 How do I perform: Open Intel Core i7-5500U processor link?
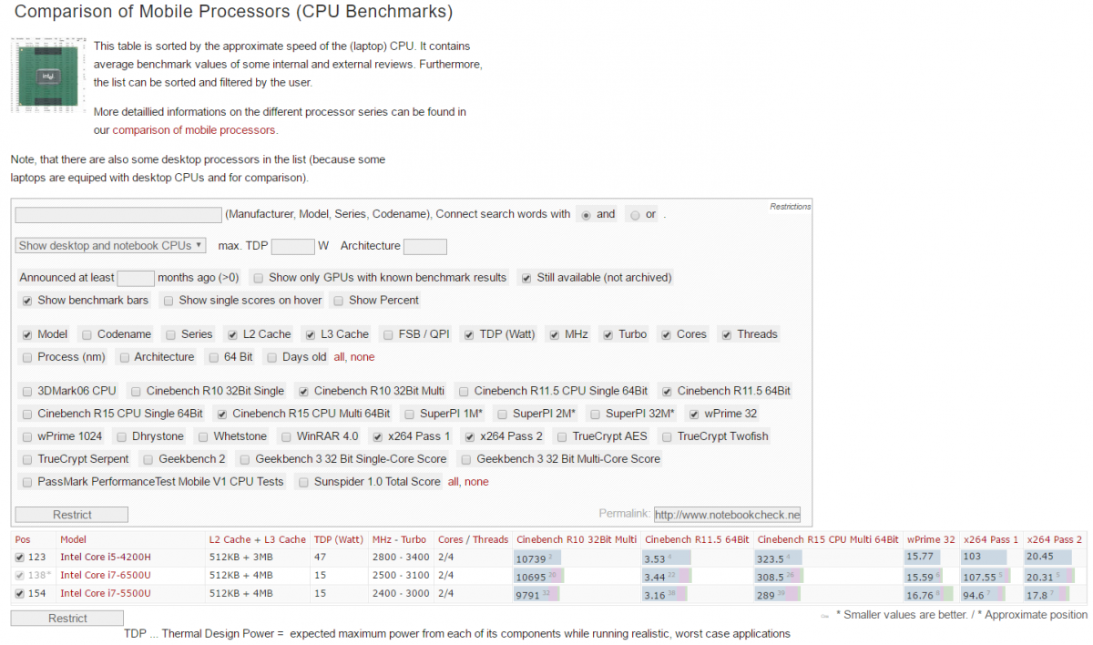click(106, 593)
